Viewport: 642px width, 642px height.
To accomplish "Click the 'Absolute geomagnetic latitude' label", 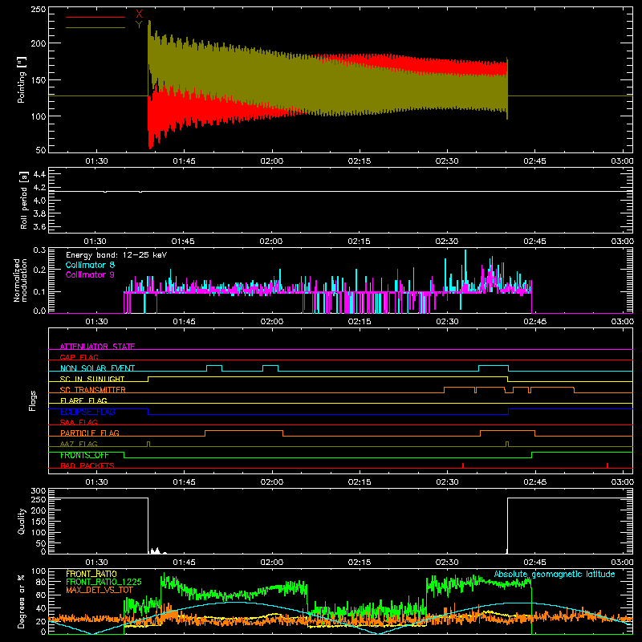I will point(555,574).
